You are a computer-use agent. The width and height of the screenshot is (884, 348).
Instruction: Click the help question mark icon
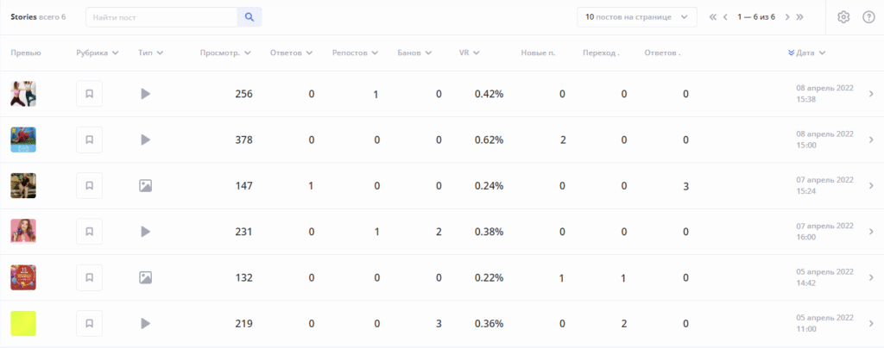(868, 16)
